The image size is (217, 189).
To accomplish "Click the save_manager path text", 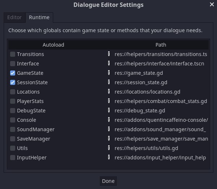I will [161, 139].
